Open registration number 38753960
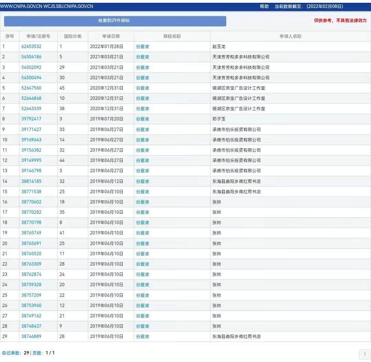Viewport: 371px width, 362px height. [31, 305]
